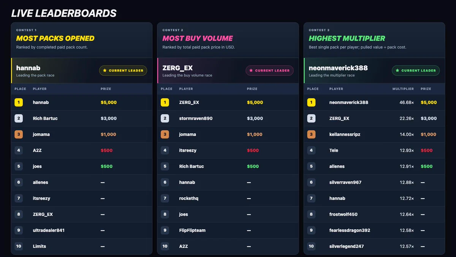Screen dimensions: 456x257
Task: Select player hannab in Highest Multiplier list
Action: [337, 198]
